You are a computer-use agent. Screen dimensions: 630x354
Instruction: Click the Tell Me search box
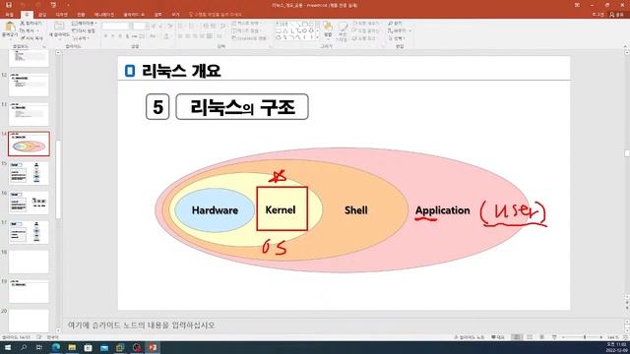point(216,15)
